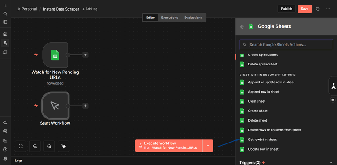Click the fit-to-view canvas icon

coord(21,146)
